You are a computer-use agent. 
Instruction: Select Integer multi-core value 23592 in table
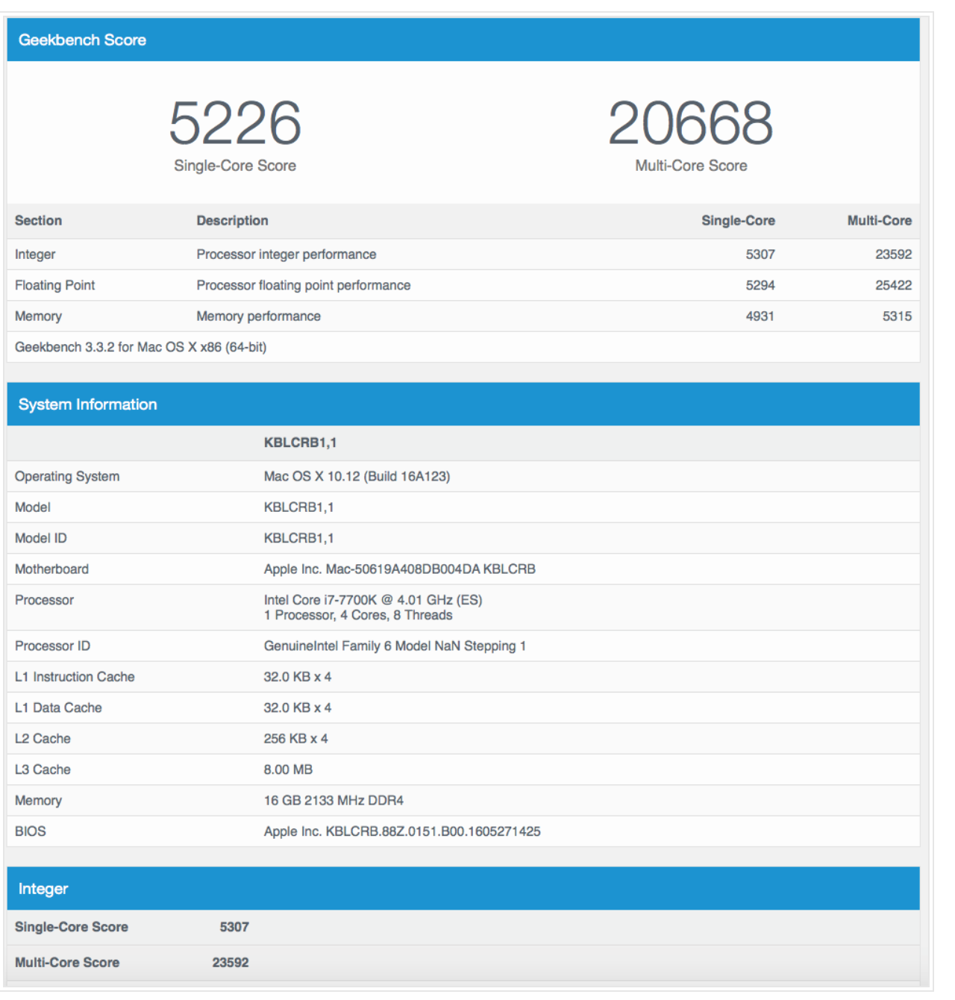coord(893,254)
